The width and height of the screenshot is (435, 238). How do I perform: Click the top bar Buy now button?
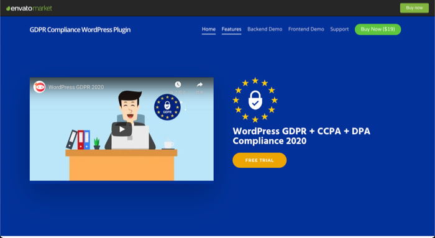coord(414,7)
